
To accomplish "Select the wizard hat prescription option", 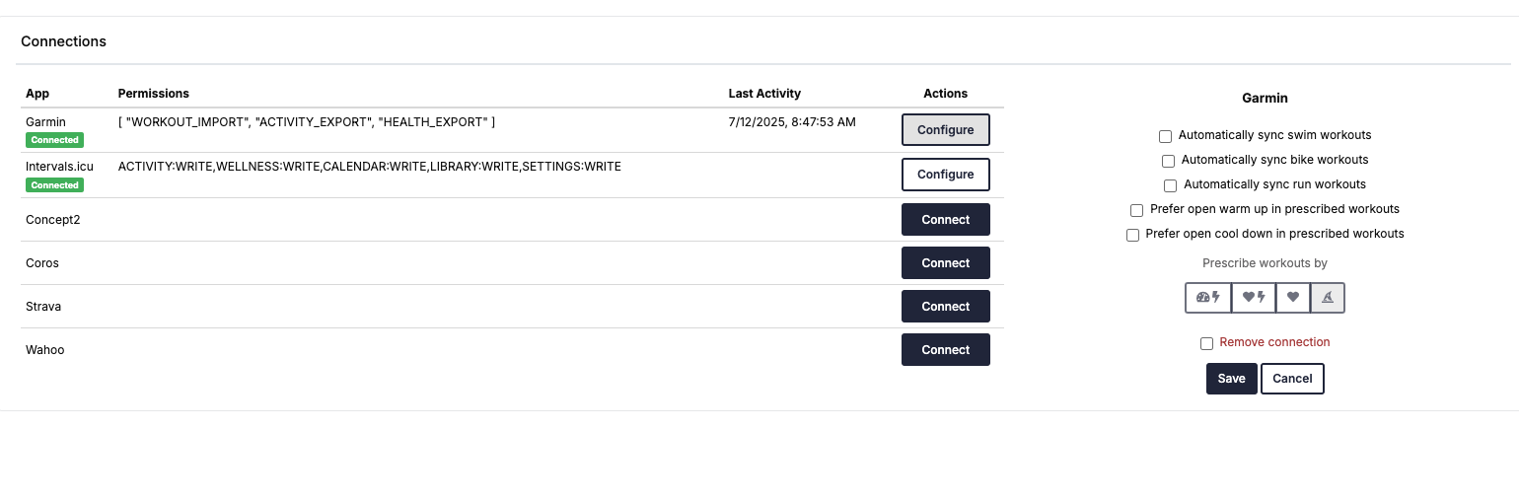I will pyautogui.click(x=1328, y=297).
